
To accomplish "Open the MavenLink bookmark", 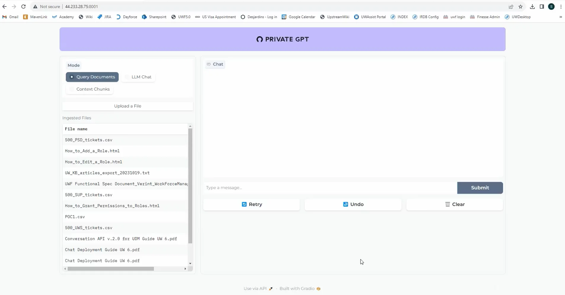I will pyautogui.click(x=35, y=17).
